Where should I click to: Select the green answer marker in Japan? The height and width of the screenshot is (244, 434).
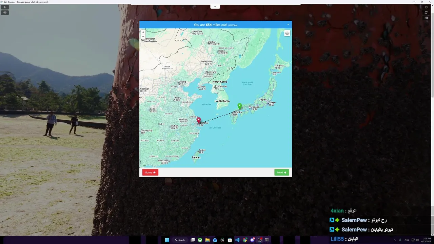[240, 107]
